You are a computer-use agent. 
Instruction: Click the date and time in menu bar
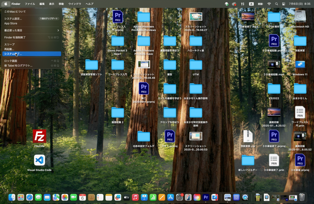pos(299,4)
